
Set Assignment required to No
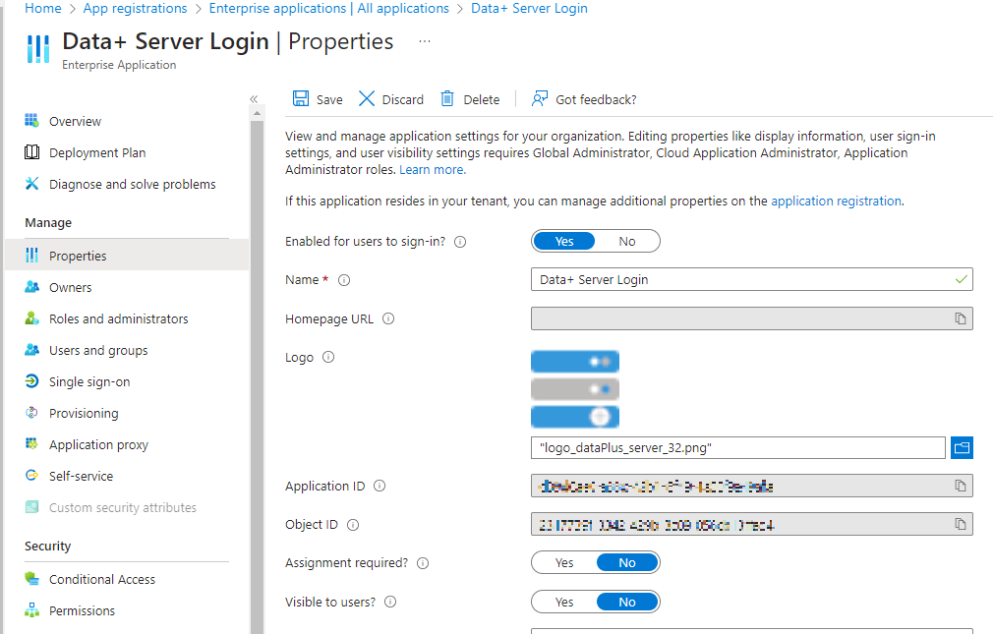627,562
